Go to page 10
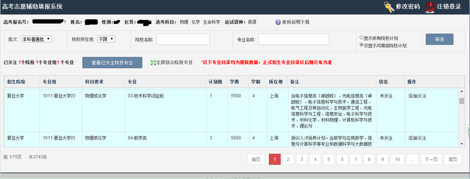470x179 pixels. pyautogui.click(x=397, y=160)
